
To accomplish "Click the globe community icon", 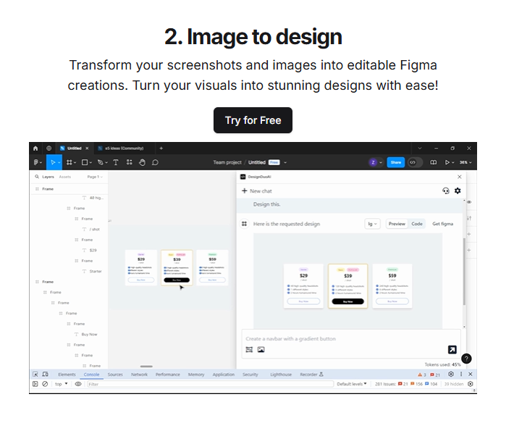I will 49,148.
